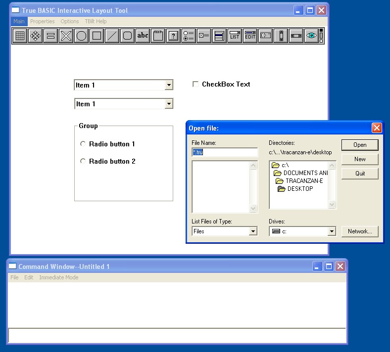The width and height of the screenshot is (390, 352).
Task: Pick the LIST dropdown control tool
Action: (235, 36)
